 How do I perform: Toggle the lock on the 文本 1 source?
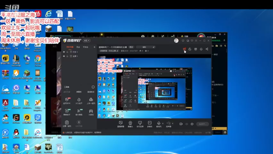pos(67,52)
